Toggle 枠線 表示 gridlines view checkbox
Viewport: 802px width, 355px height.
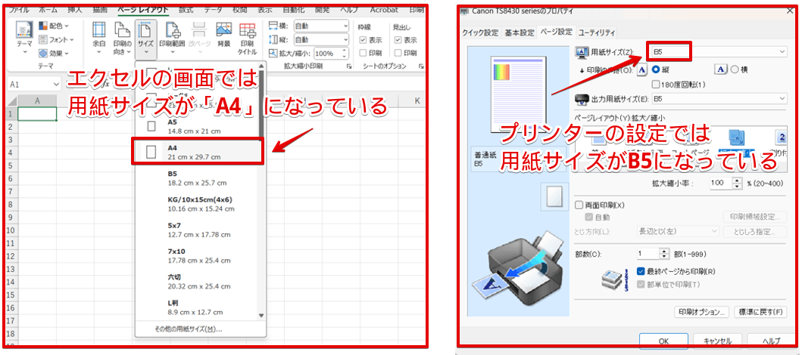click(364, 40)
